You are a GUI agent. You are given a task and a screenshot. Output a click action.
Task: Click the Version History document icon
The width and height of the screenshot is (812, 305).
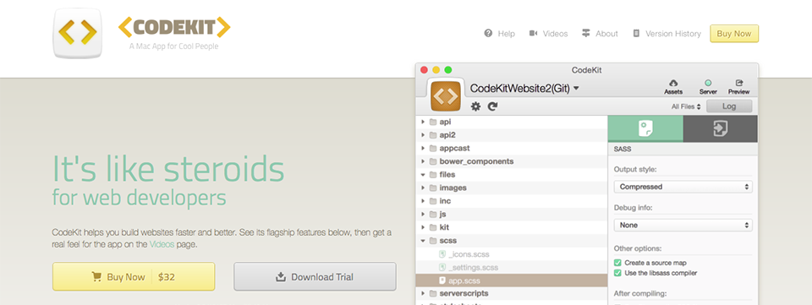636,33
